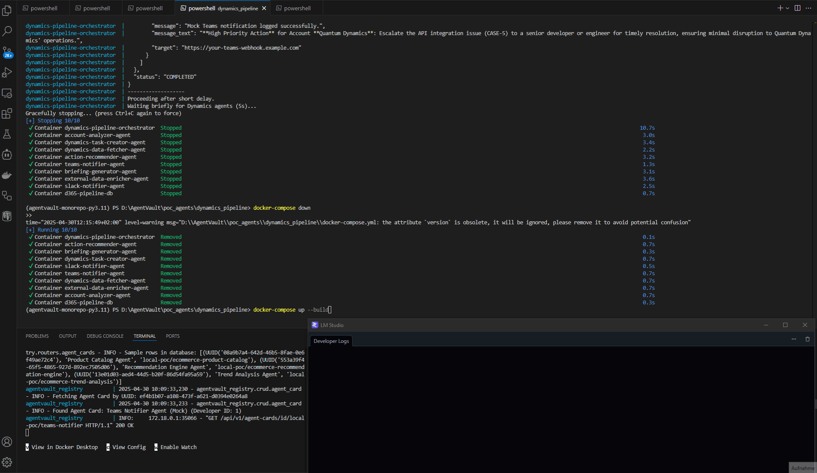Click the docker-compose down command text
This screenshot has height=473, width=817.
(x=282, y=208)
